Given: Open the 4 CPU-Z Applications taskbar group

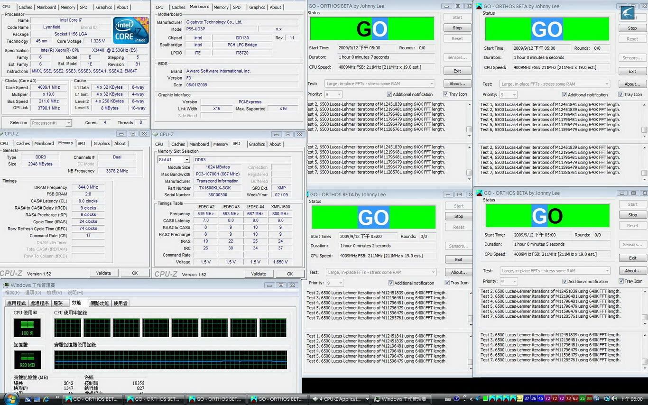Looking at the screenshot, I should (x=339, y=399).
